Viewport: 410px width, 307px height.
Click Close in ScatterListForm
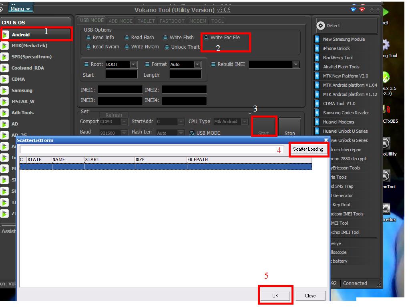pyautogui.click(x=310, y=296)
